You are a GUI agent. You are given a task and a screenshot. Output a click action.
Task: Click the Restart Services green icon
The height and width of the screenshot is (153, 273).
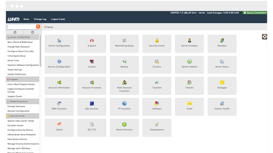(124, 124)
